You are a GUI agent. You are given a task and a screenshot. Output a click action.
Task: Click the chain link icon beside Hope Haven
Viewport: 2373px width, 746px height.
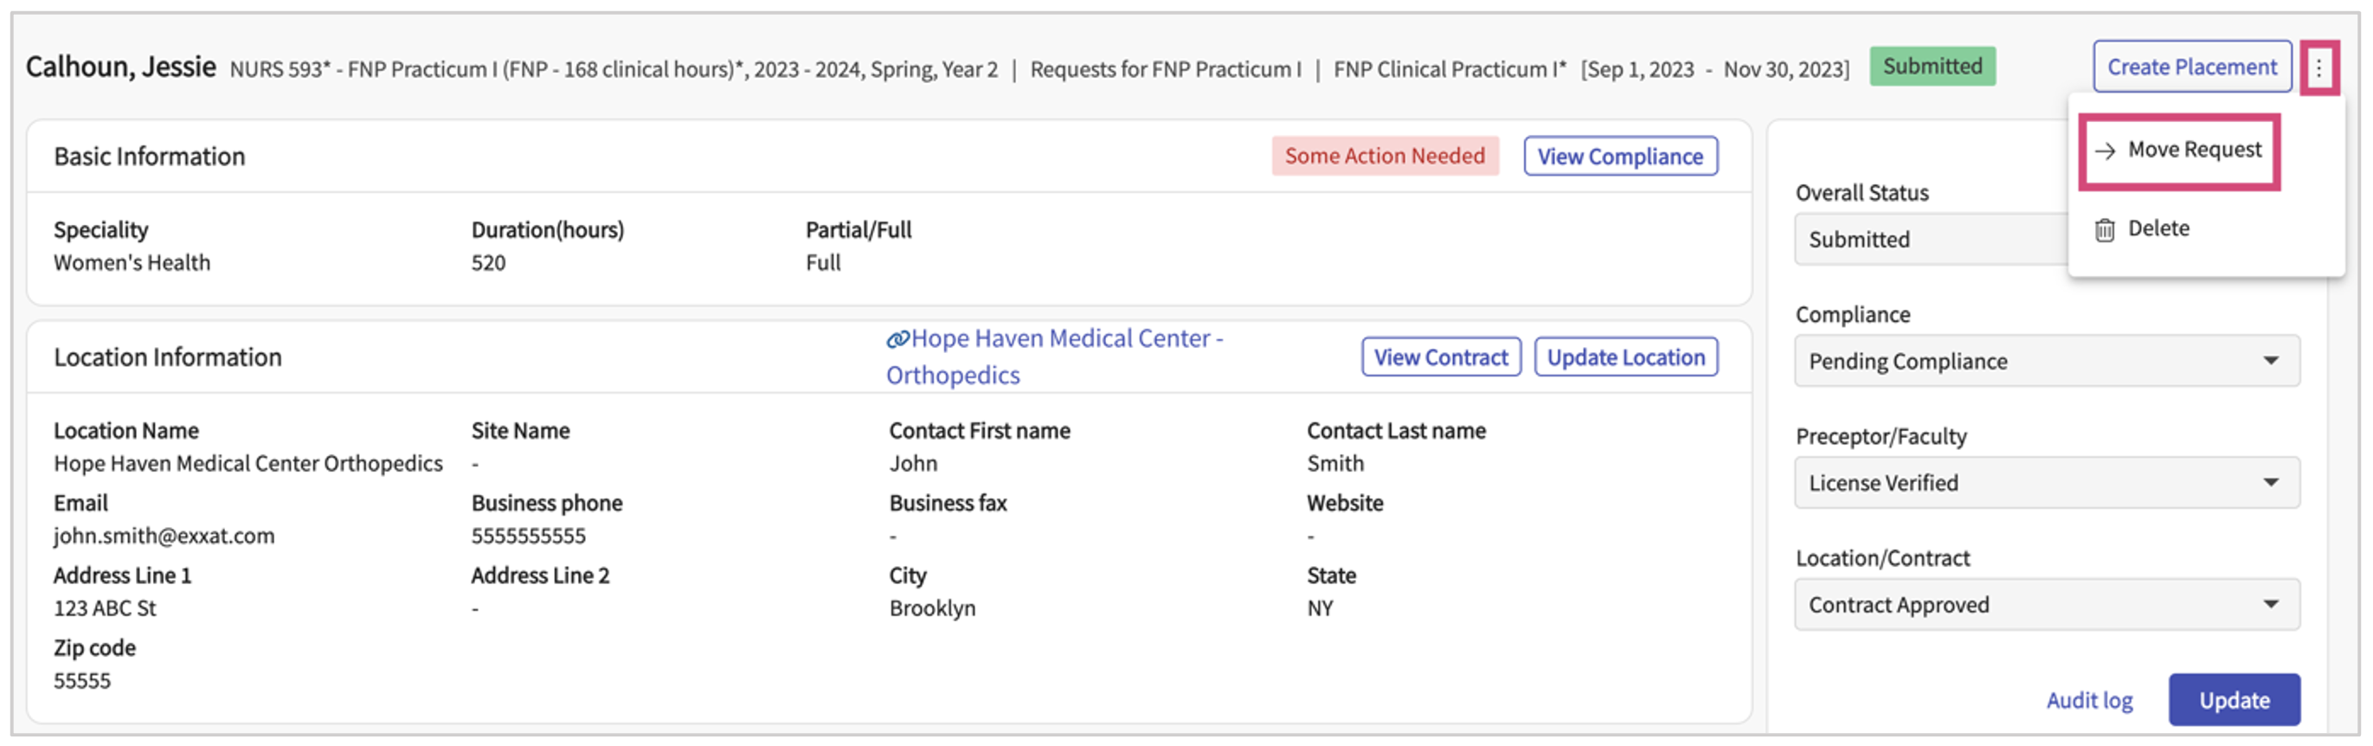point(897,340)
